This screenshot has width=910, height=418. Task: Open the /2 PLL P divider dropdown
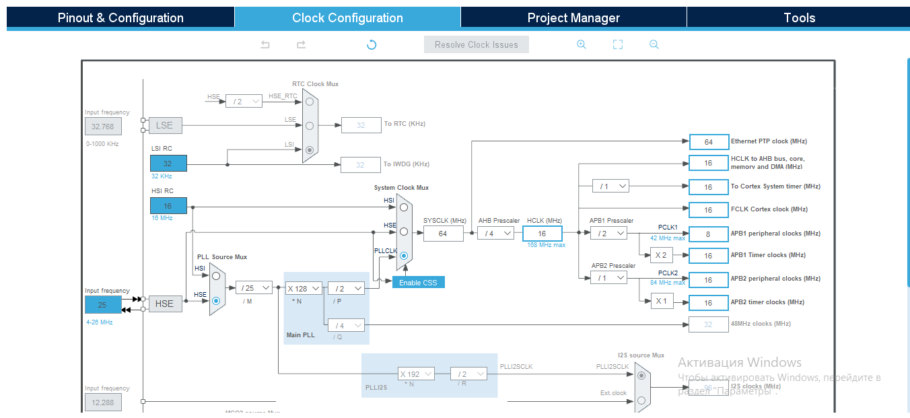pos(346,288)
